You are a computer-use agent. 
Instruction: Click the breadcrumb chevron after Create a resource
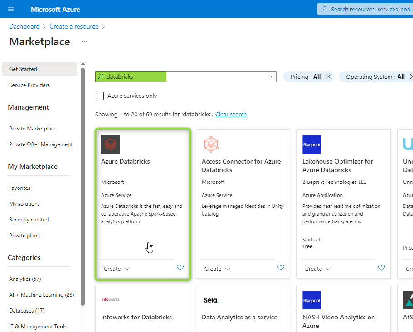click(103, 27)
